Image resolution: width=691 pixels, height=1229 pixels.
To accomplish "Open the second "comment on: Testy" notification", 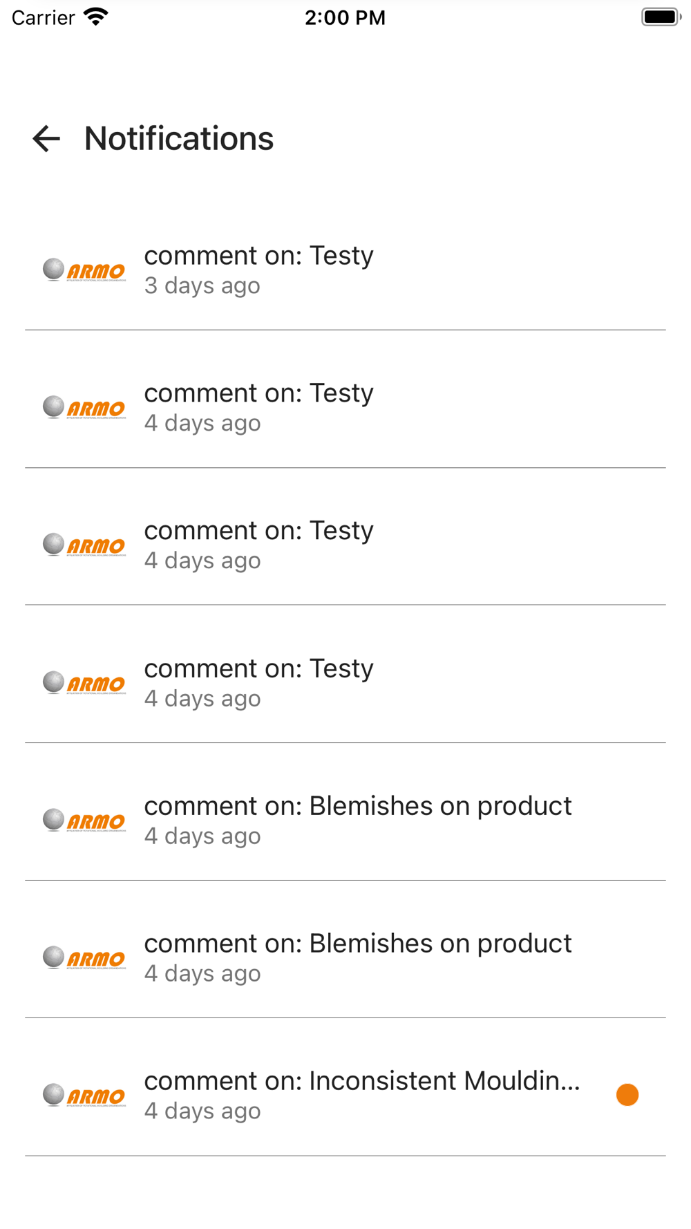I will click(x=258, y=393).
